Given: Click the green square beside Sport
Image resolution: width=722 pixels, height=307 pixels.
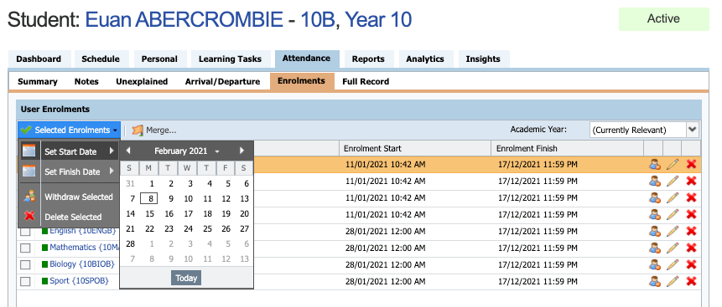Looking at the screenshot, I should point(44,281).
